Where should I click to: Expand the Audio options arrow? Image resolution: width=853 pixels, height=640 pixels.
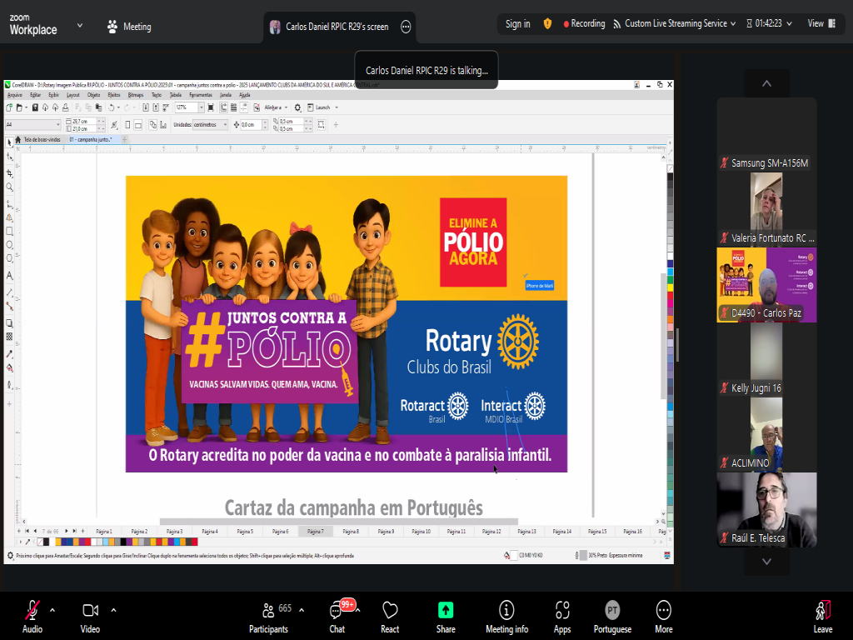coord(52,609)
